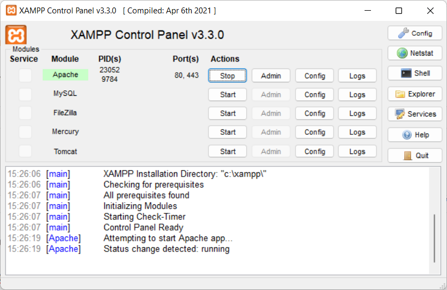Launch Shell via the terminal icon

(x=415, y=73)
